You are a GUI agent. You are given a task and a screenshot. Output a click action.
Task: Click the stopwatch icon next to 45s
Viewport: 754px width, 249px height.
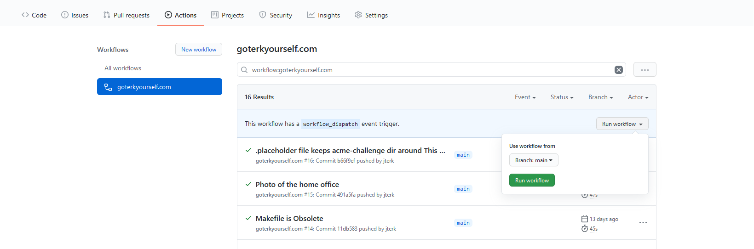click(584, 229)
